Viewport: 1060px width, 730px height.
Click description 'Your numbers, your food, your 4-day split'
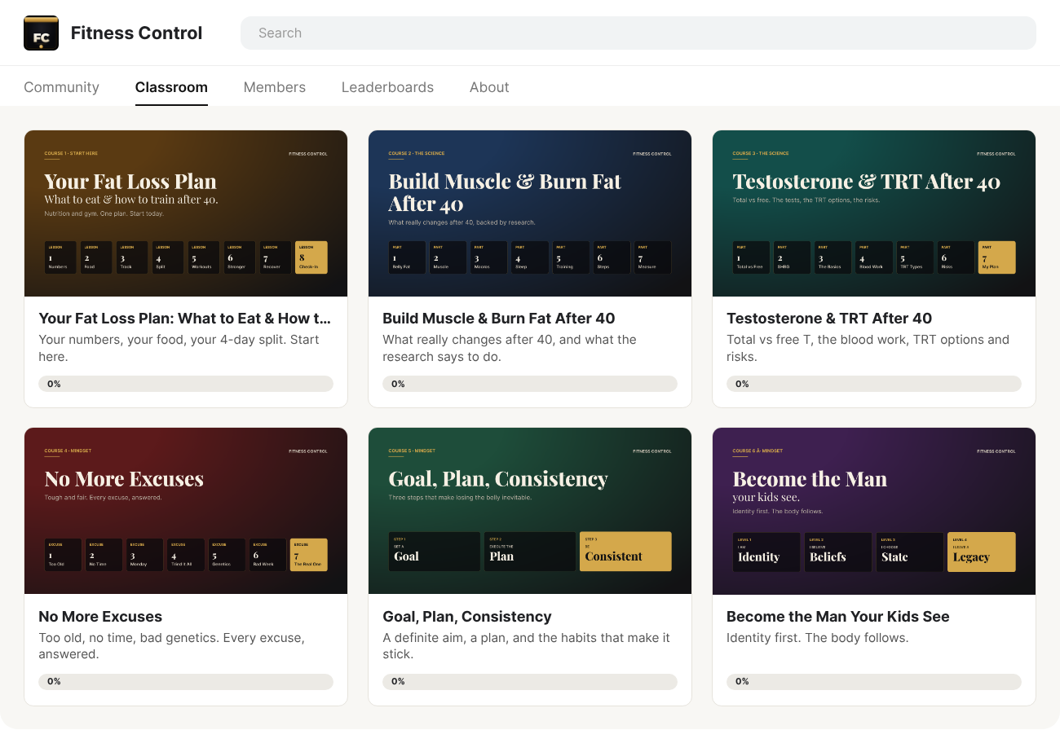coord(179,348)
